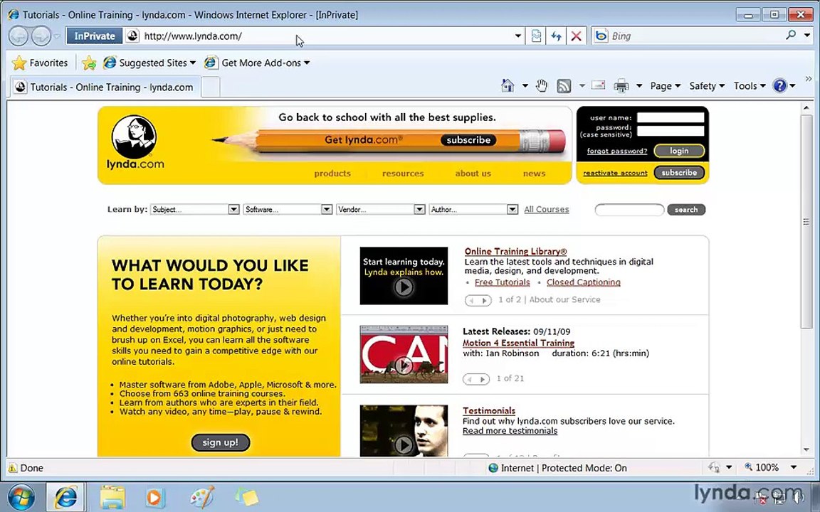Click the sign up! button
Screen dimensions: 820x512
click(x=220, y=442)
